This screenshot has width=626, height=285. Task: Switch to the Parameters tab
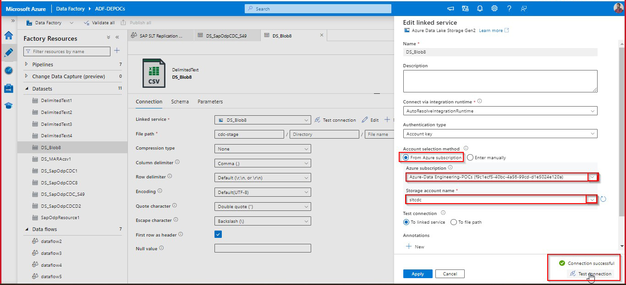coord(210,102)
